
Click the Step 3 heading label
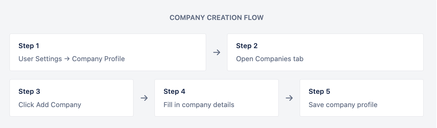pos(29,92)
